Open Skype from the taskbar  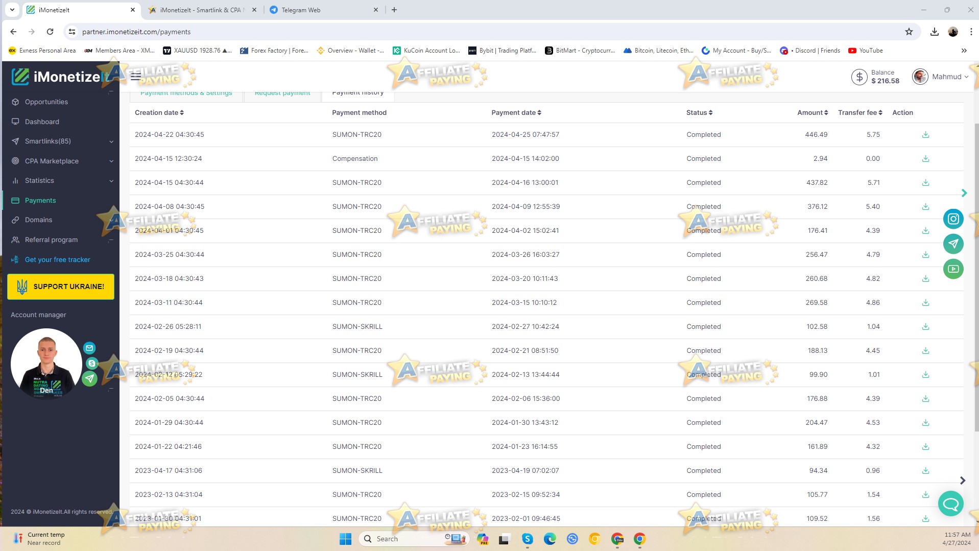(527, 539)
